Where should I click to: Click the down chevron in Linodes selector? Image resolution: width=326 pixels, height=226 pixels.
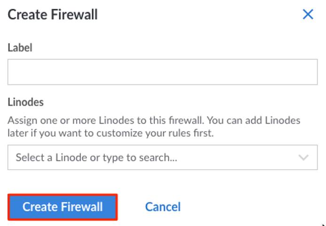pyautogui.click(x=304, y=158)
